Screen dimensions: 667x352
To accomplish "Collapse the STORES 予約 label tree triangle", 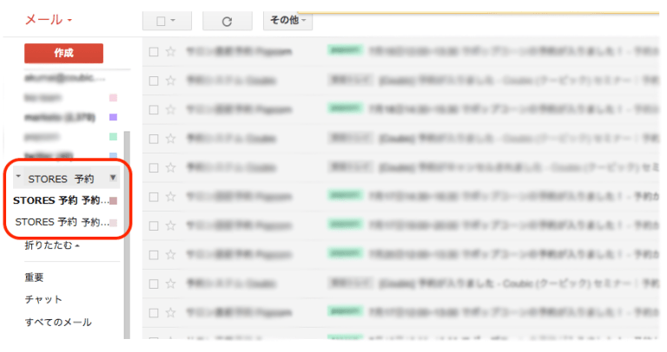I will click(x=18, y=176).
